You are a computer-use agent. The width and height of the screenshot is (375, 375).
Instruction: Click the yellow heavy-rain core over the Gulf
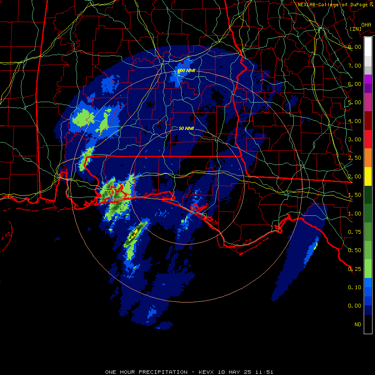(x=133, y=235)
